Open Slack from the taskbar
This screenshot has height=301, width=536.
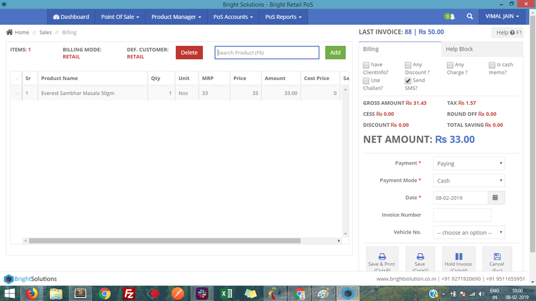pos(202,294)
